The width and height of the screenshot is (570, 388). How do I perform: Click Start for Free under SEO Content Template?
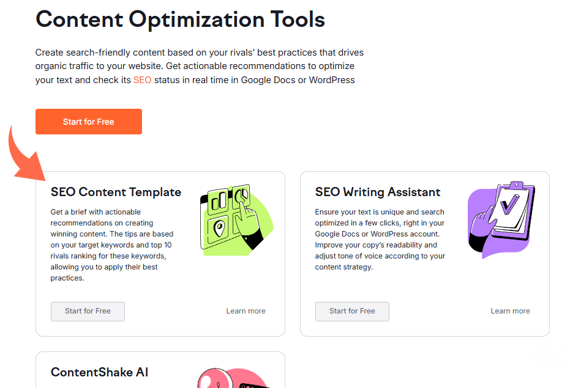pyautogui.click(x=88, y=312)
